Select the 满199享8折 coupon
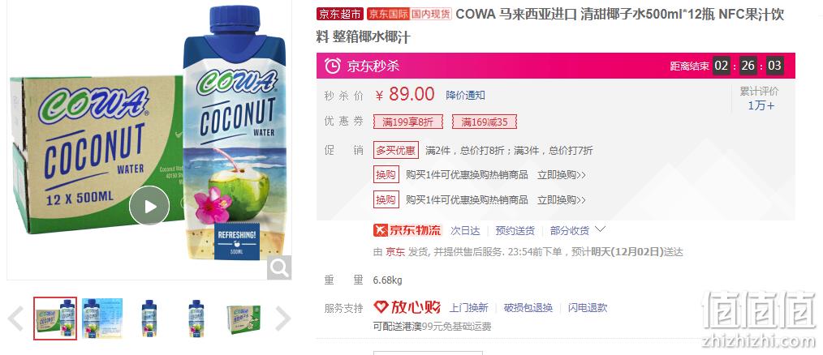Viewport: 823px width, 355px height. 407,122
